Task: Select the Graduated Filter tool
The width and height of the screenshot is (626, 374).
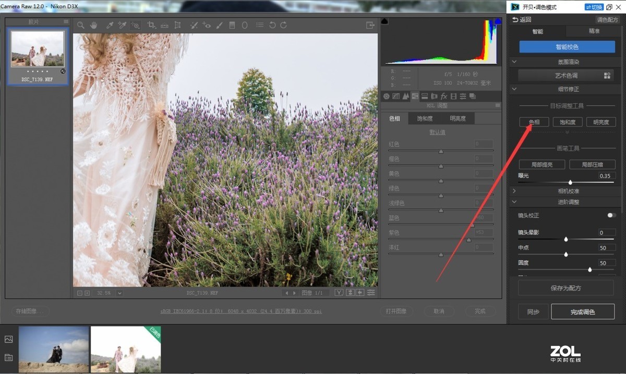Action: point(232,25)
